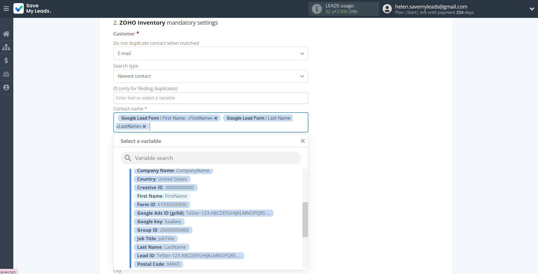Viewport: 538px width, 274px height.
Task: Select the Job Title variable
Action: (x=156, y=239)
